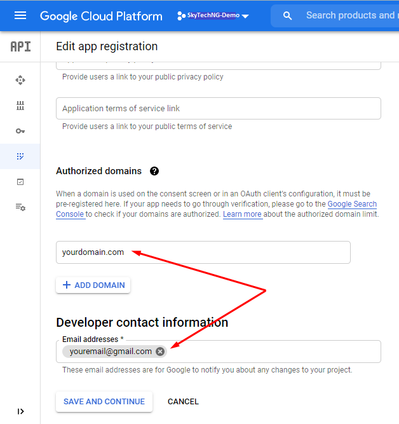Select the OAuth consent screen sidebar icon
This screenshot has height=424, width=399.
(20, 156)
